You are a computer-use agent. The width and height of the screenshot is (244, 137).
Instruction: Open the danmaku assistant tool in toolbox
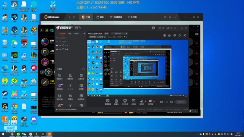coord(59,77)
